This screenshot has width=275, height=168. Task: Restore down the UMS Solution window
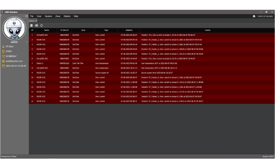[267, 12]
